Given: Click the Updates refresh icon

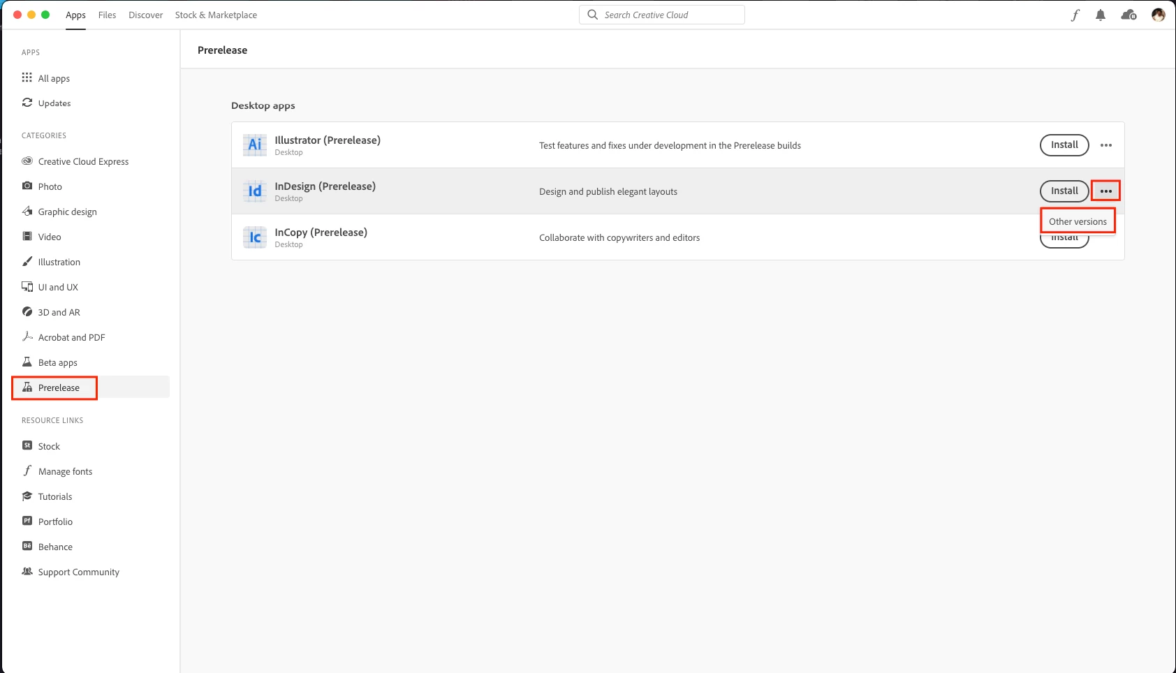Looking at the screenshot, I should pos(27,103).
